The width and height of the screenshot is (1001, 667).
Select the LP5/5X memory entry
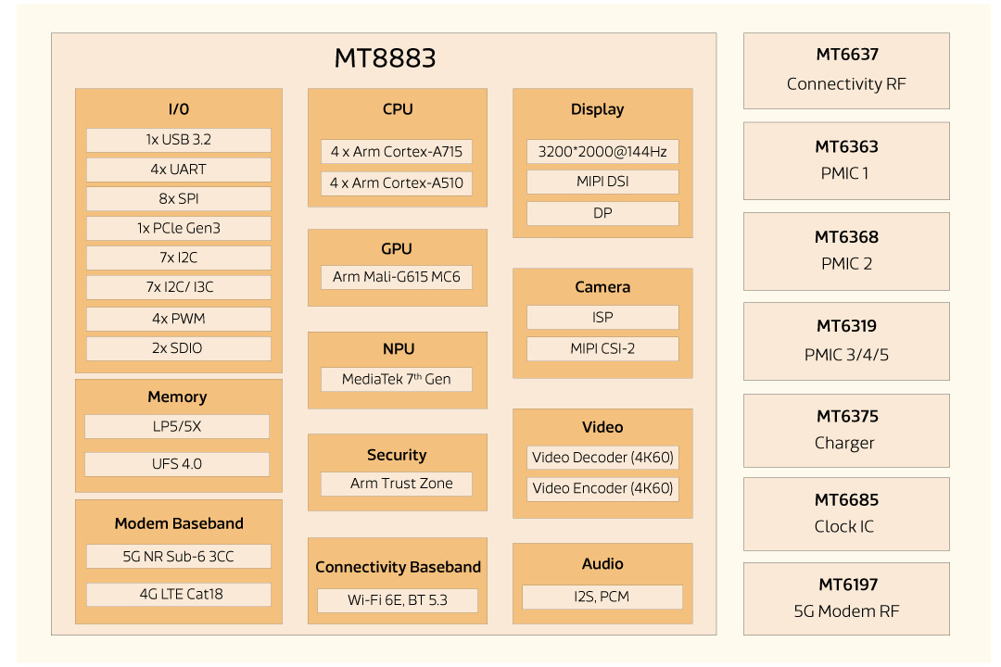click(x=177, y=426)
